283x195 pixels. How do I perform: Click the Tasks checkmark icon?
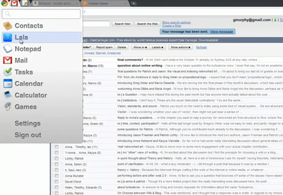tap(8, 72)
